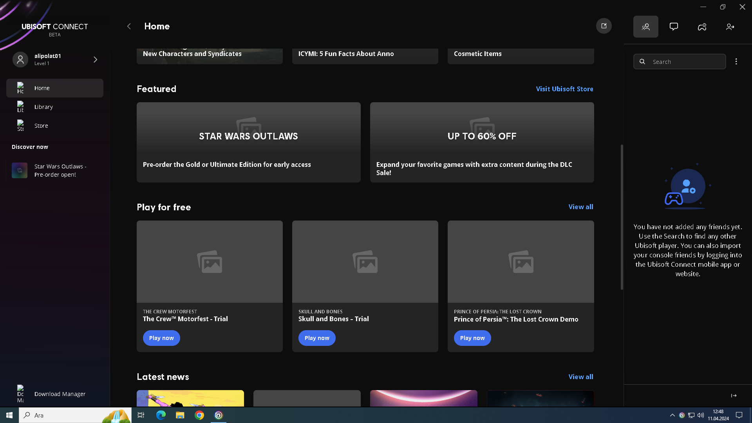Expand alipolat01 profile chevron
Viewport: 752px width, 423px height.
click(x=95, y=60)
